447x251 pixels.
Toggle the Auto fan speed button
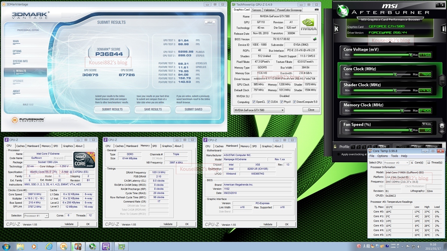coord(427,124)
